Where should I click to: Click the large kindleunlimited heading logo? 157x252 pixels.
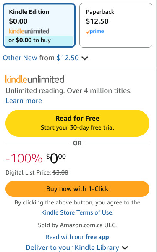tap(35, 79)
